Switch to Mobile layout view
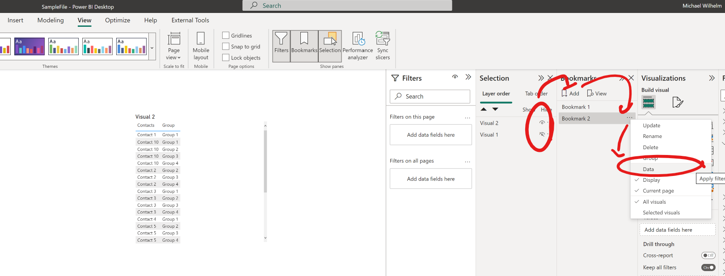This screenshot has height=276, width=725. coord(201,46)
